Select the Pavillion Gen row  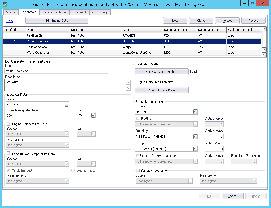tap(132, 35)
